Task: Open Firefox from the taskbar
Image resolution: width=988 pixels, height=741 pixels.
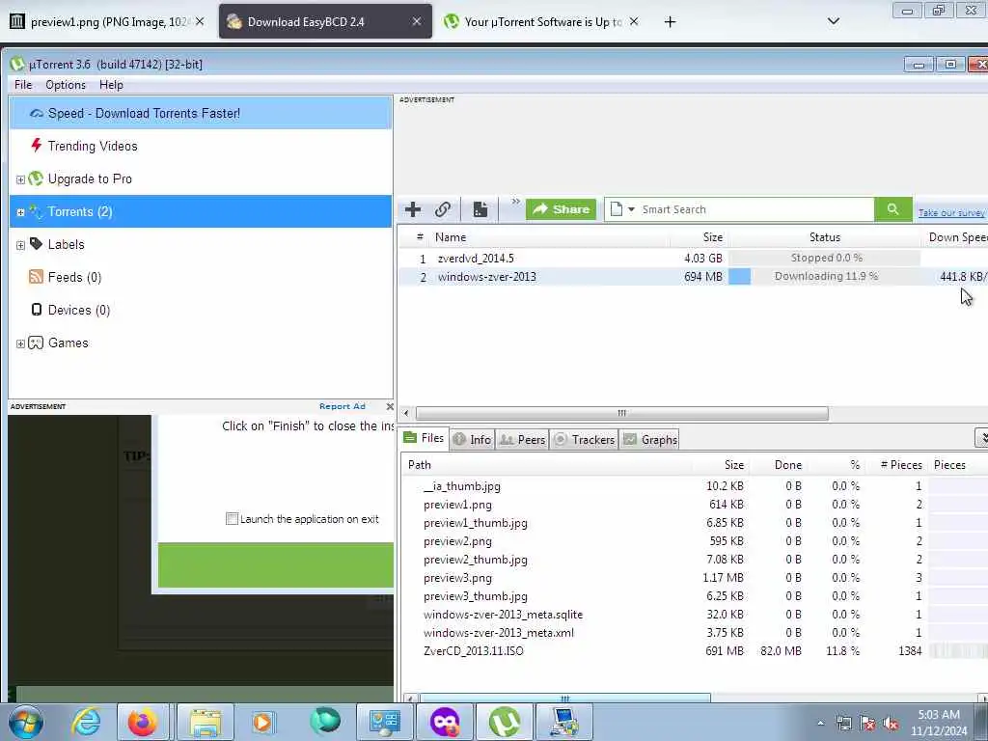Action: pyautogui.click(x=143, y=722)
